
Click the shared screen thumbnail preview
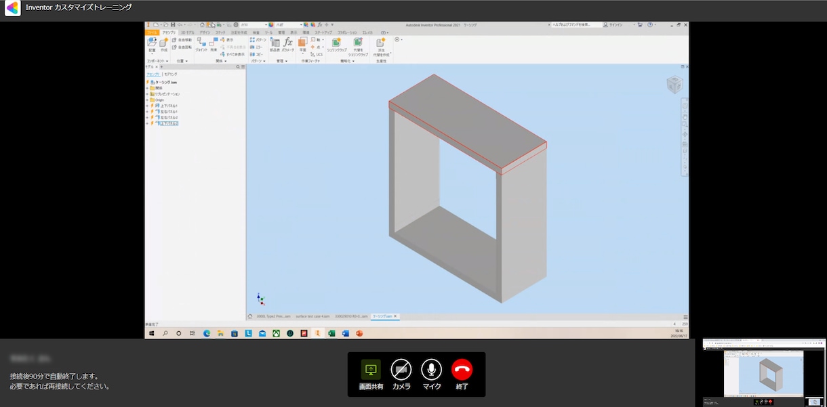(763, 372)
